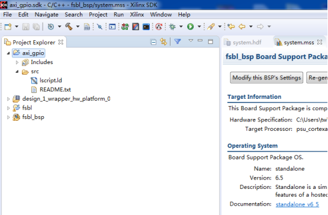Open the Back history dropdown arrow
Screen dimensions: 328x215
point(251,27)
